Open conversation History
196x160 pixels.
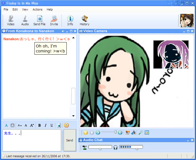point(85,21)
